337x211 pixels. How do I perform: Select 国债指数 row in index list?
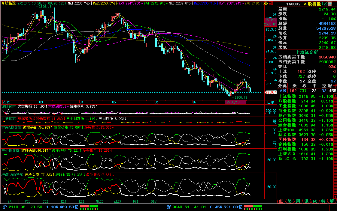305,139
